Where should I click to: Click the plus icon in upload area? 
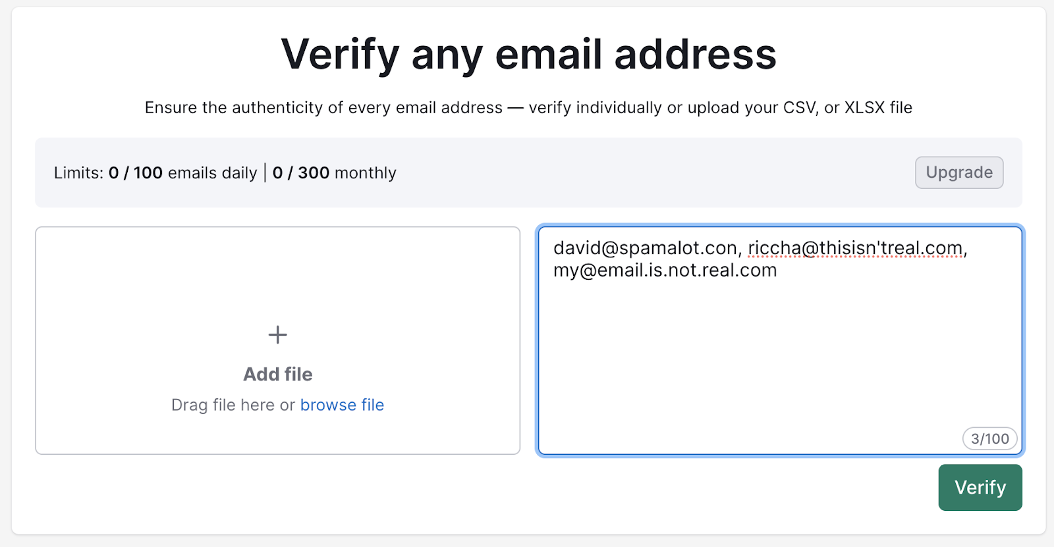point(277,334)
